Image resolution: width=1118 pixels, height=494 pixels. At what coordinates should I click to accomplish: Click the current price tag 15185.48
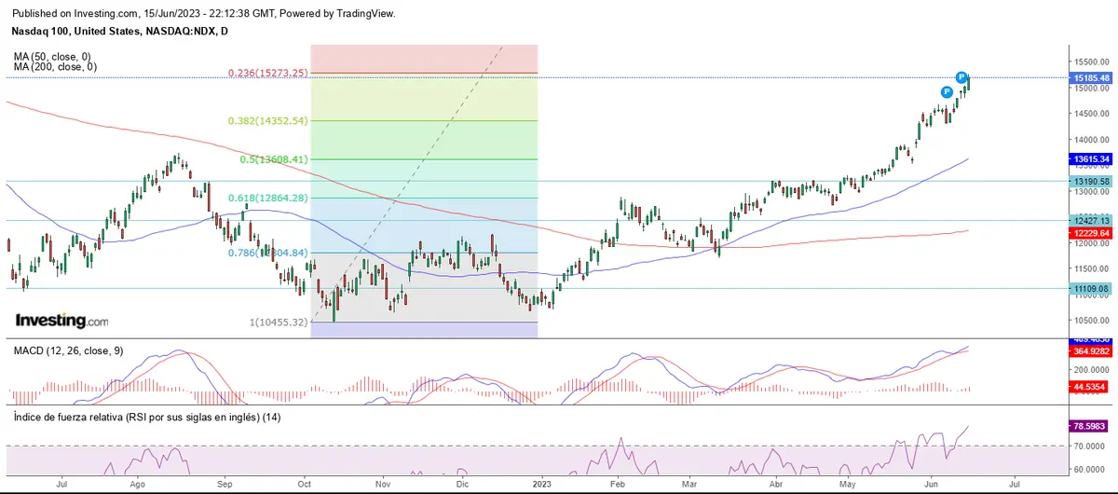coord(1091,78)
